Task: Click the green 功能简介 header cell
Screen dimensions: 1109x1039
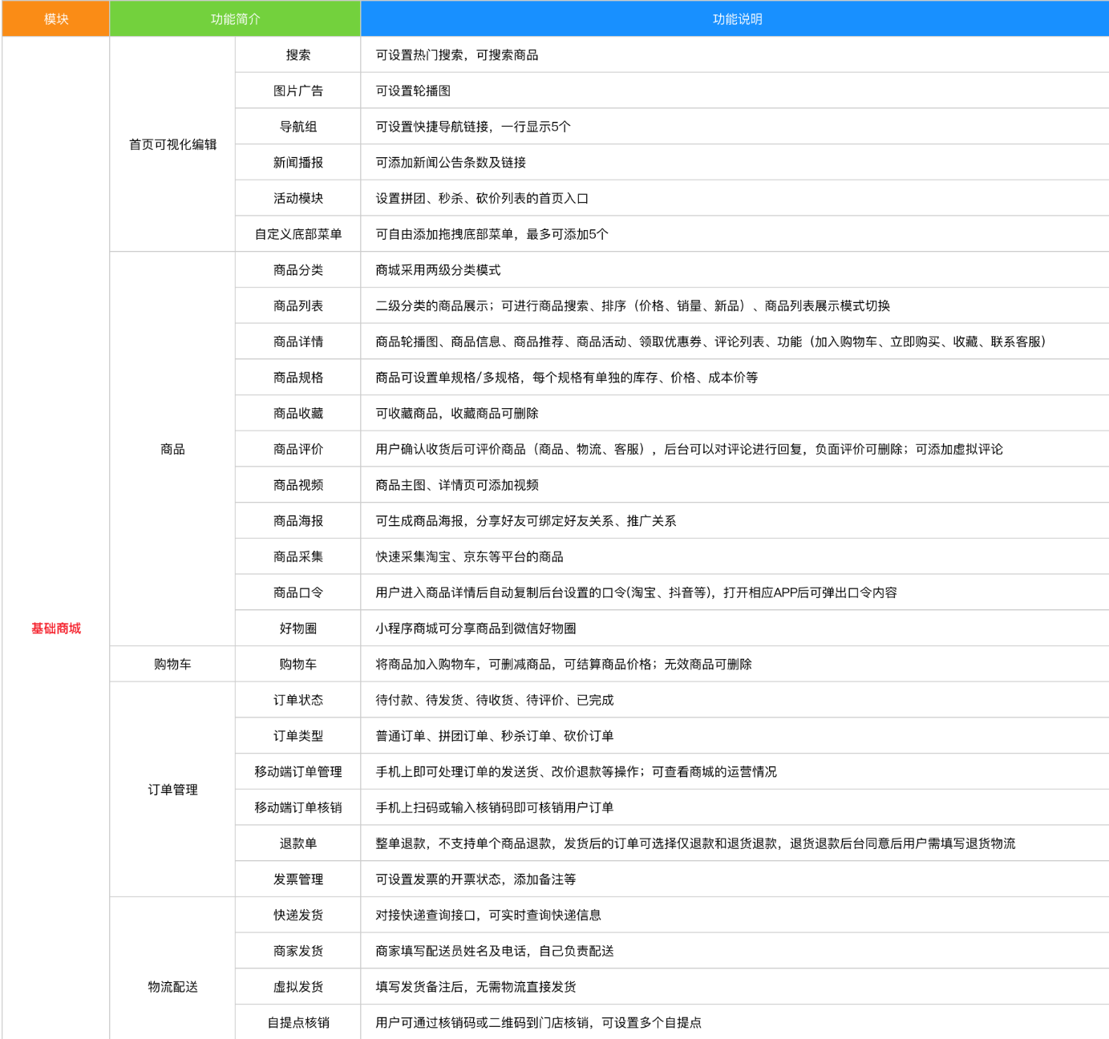Action: 235,18
